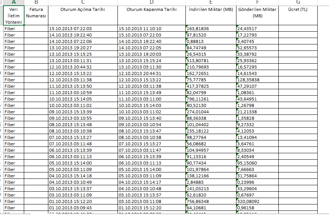This screenshot has height=215, width=329.
Task: Select cell with 04.10.2013 03:10:48
Action: click(x=151, y=188)
